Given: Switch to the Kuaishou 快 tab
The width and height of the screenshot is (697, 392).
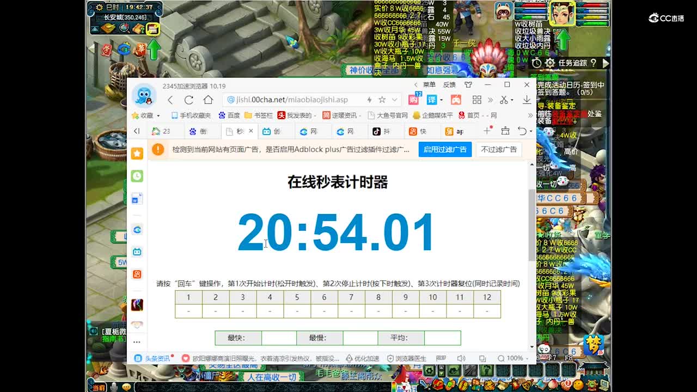Looking at the screenshot, I should (421, 131).
